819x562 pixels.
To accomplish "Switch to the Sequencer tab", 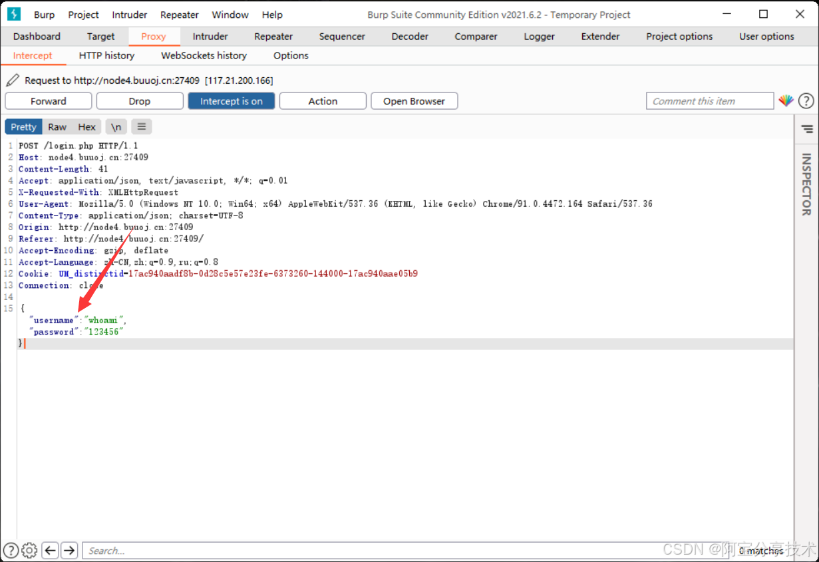I will [x=342, y=37].
